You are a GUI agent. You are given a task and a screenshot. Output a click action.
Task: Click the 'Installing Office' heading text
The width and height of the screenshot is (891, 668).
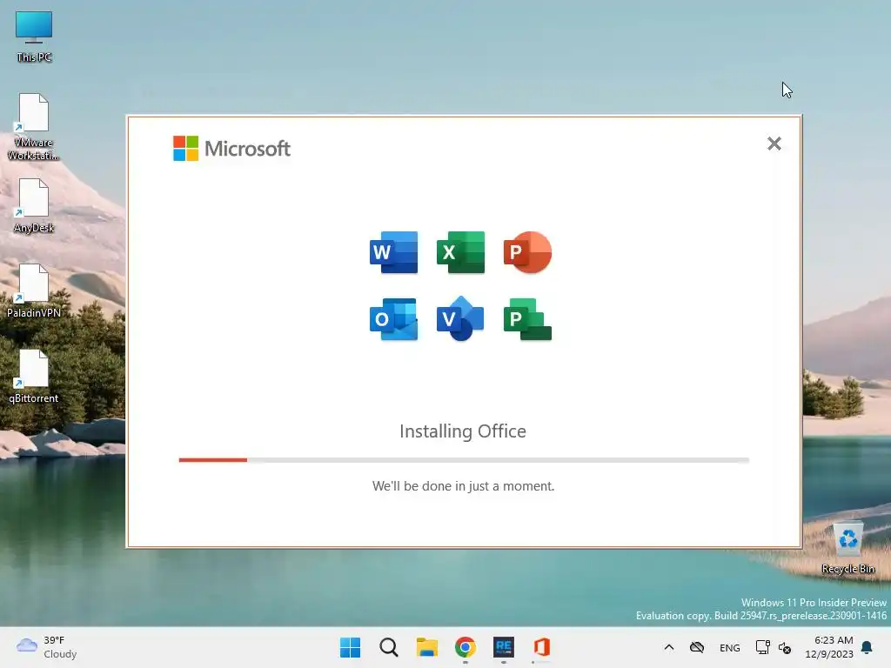coord(463,431)
